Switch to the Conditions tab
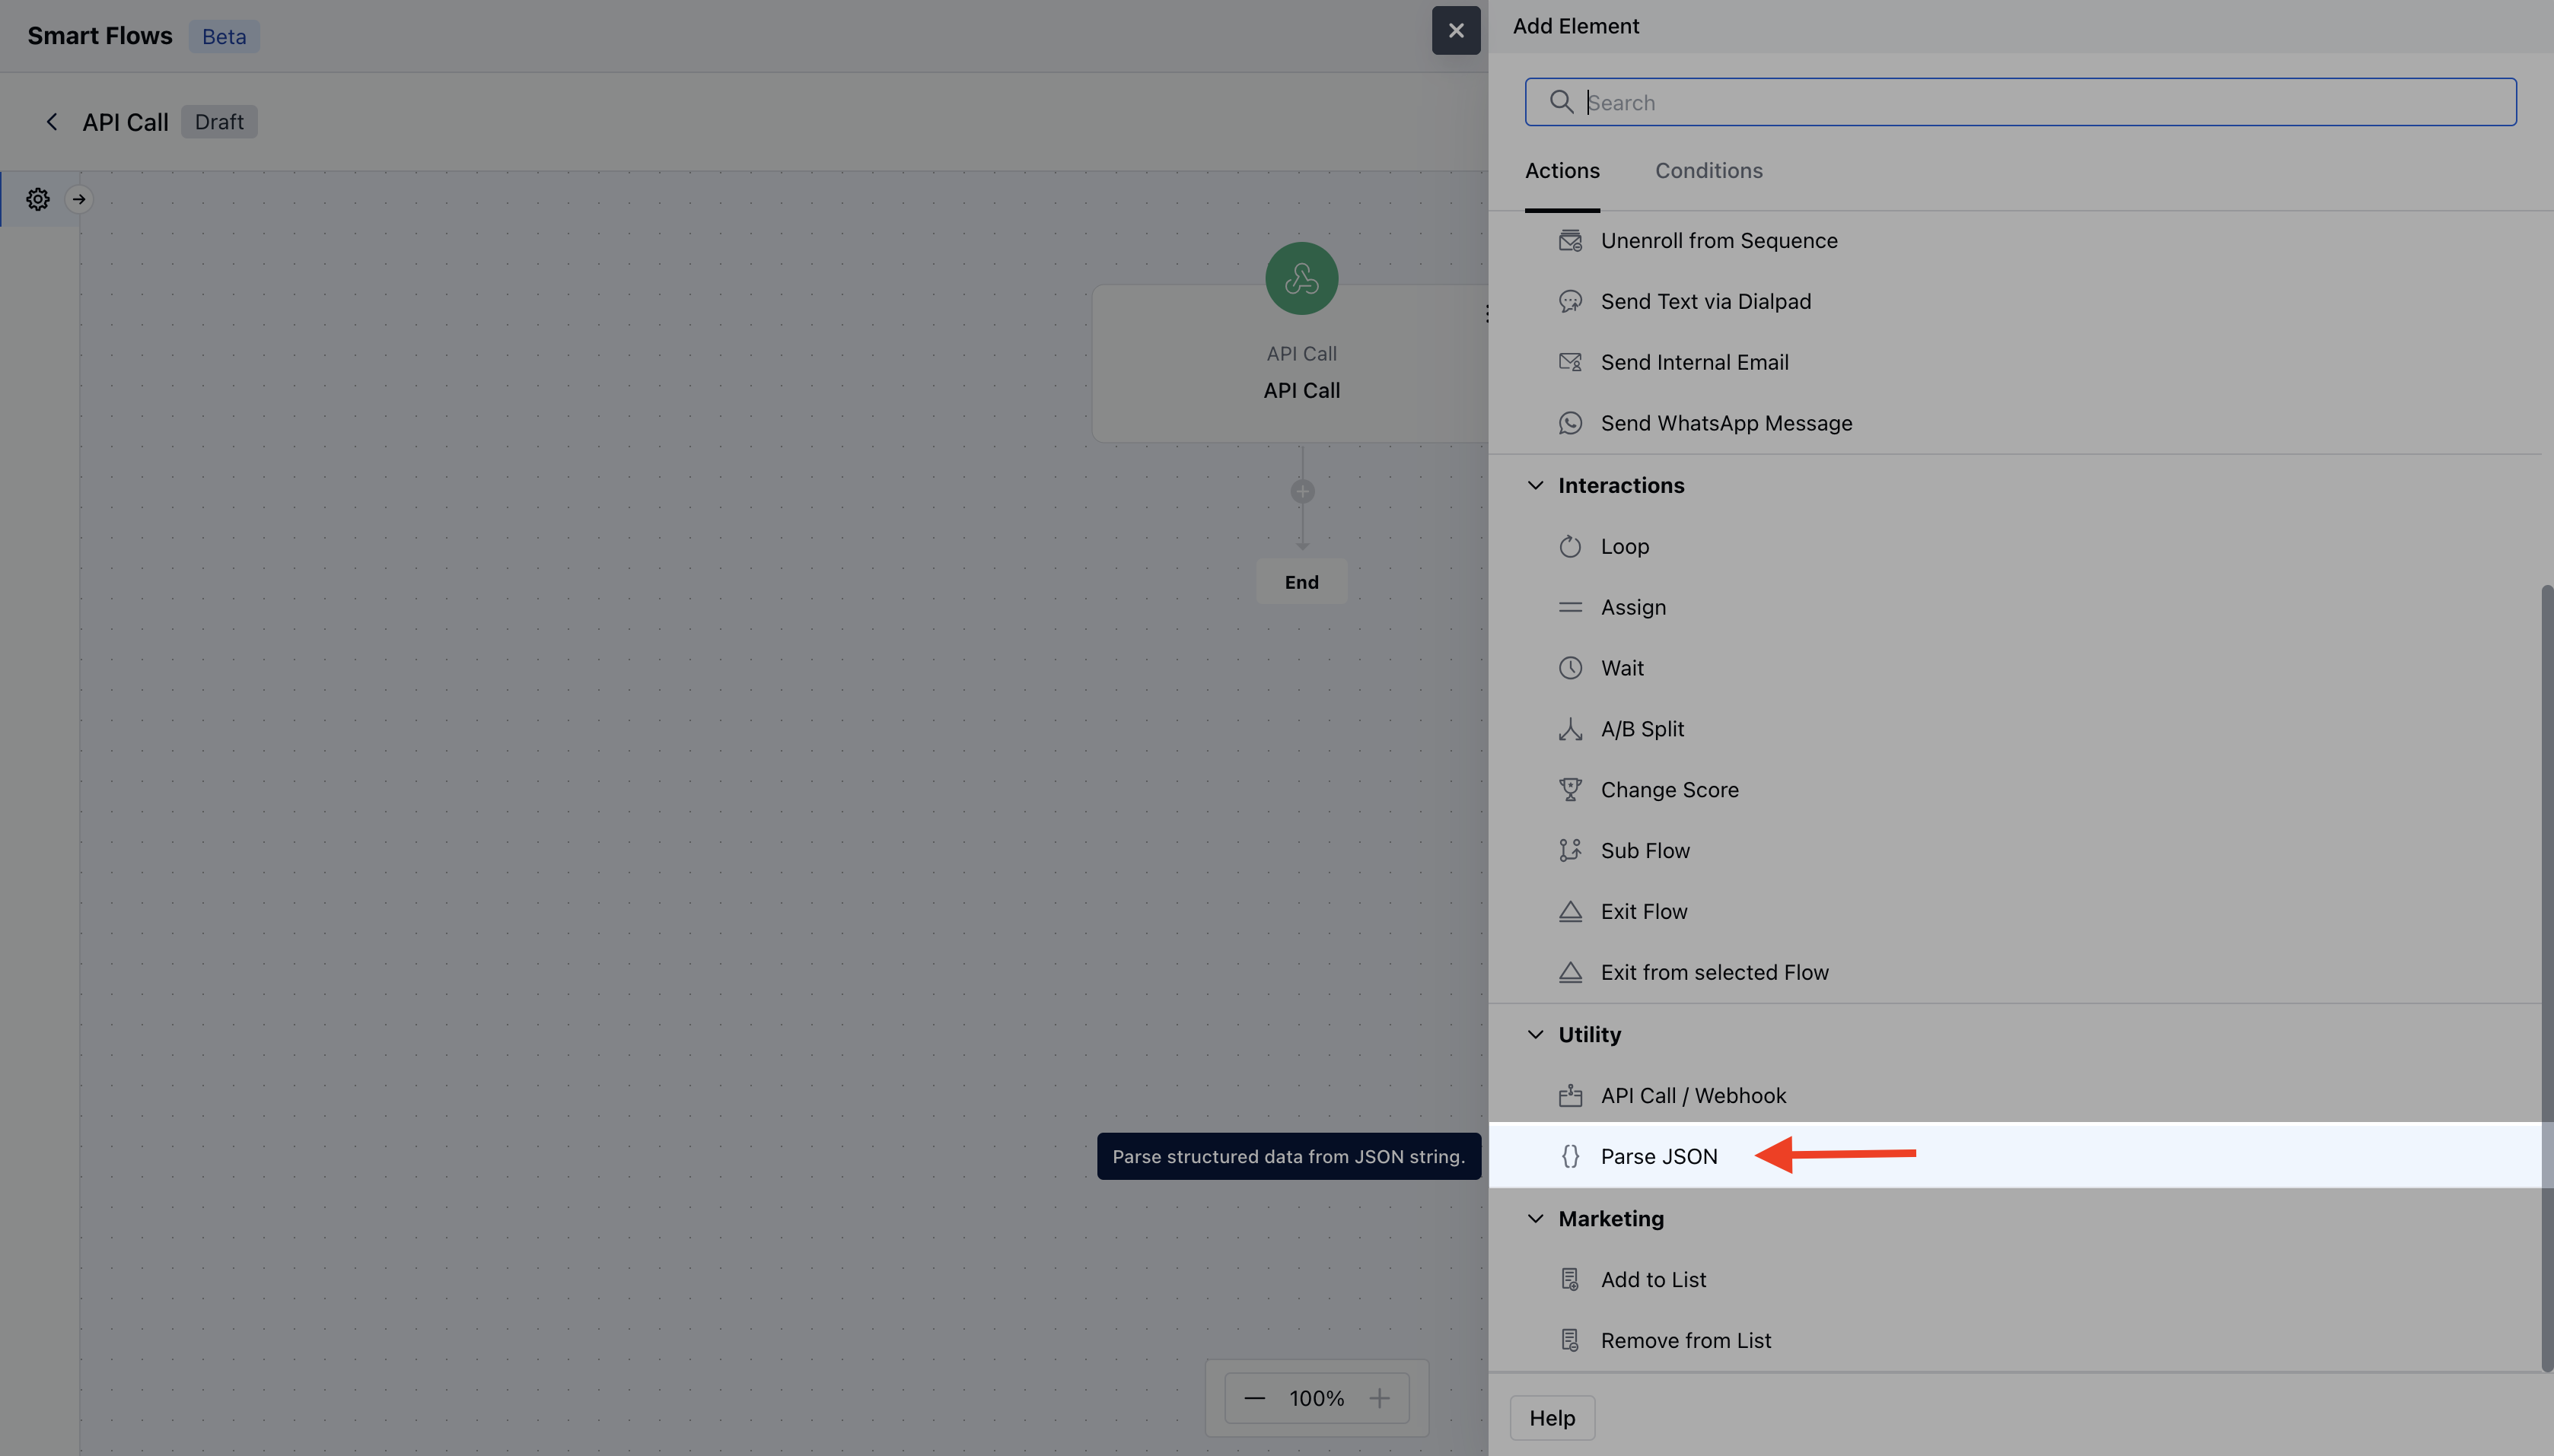 (1708, 171)
